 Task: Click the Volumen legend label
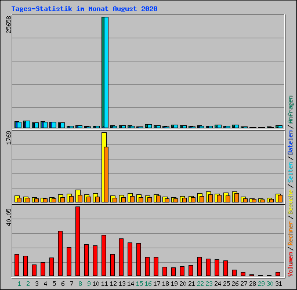pos(291,264)
